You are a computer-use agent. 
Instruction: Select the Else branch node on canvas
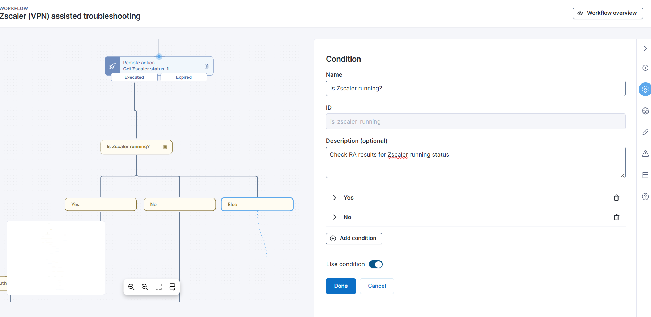pos(257,205)
